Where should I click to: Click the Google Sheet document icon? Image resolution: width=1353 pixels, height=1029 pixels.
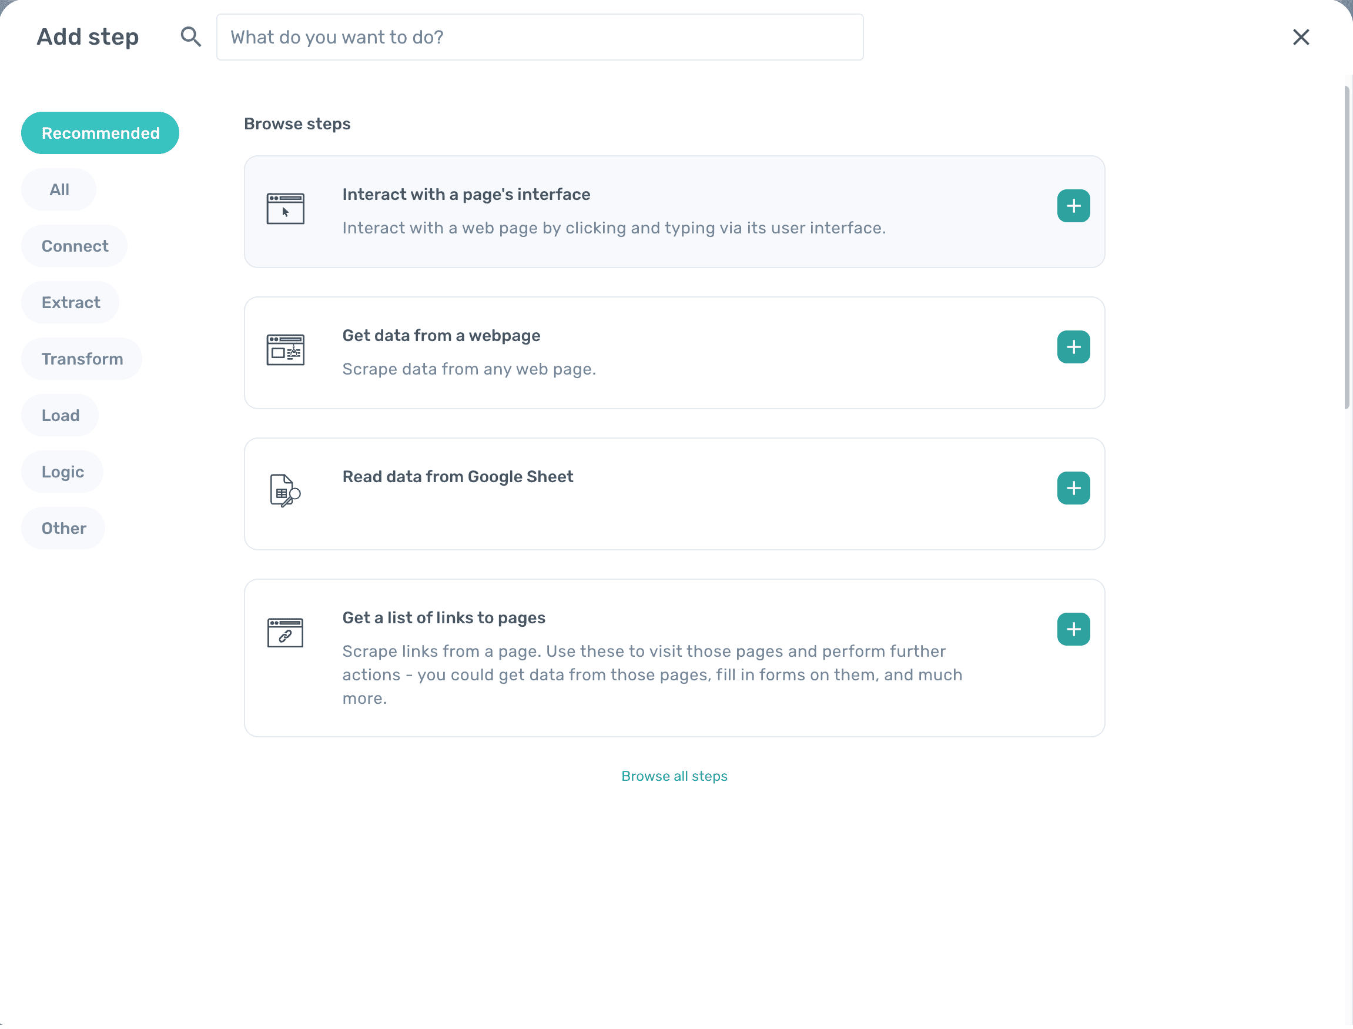285,490
